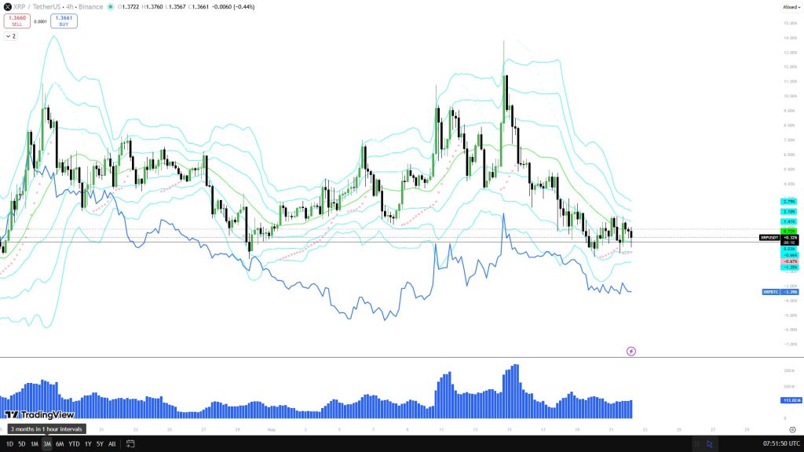
Task: Click the 0.0001 spread value
Action: point(40,21)
